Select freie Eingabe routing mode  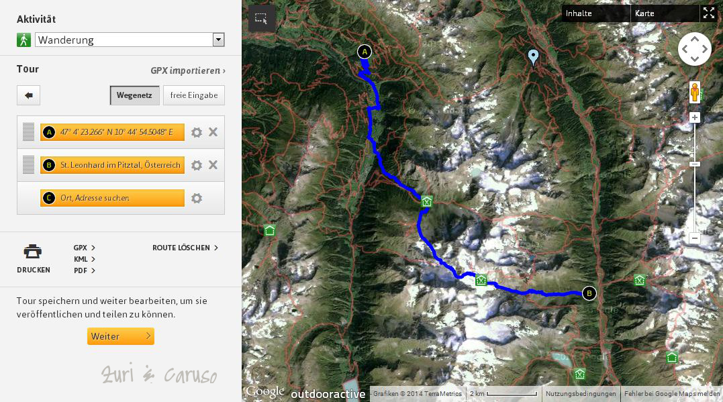pos(193,95)
